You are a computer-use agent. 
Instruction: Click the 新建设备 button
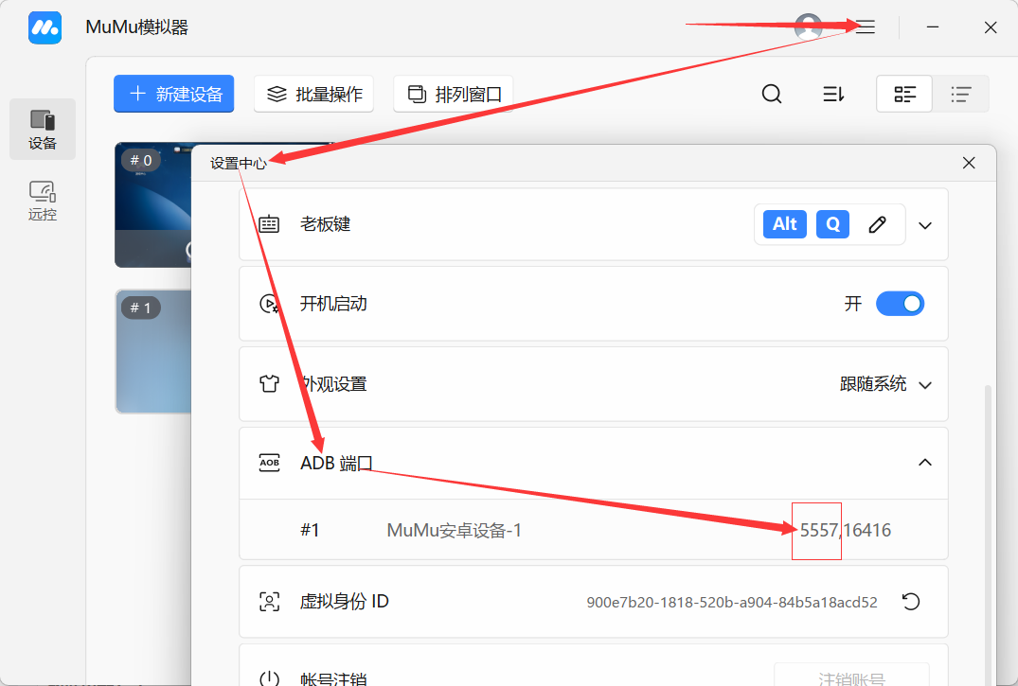pos(174,94)
